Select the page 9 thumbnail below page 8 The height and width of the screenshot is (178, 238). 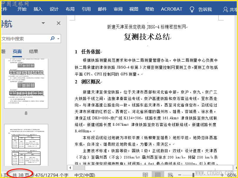pyautogui.click(x=26, y=145)
